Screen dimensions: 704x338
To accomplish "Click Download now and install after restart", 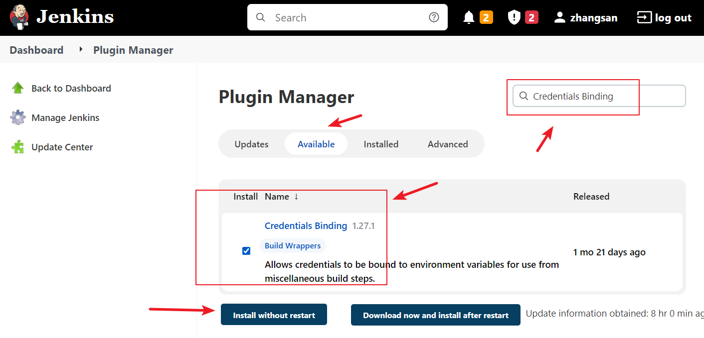I will point(436,315).
